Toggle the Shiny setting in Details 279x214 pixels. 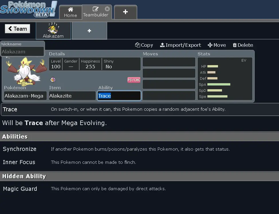[109, 64]
